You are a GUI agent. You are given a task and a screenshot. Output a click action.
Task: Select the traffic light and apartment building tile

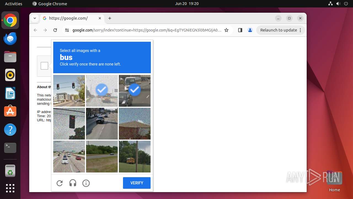pos(69,91)
